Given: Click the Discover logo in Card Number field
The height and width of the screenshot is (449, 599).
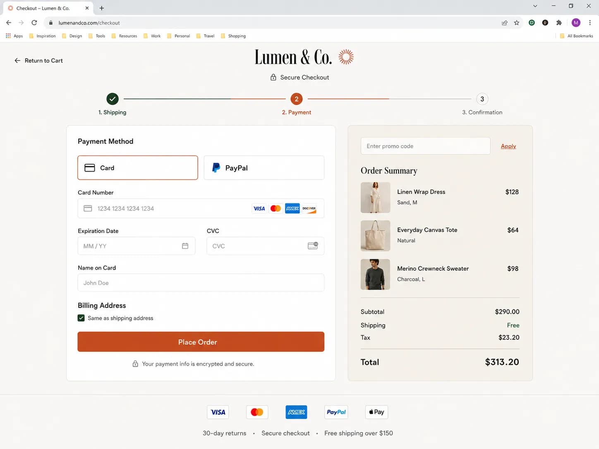Looking at the screenshot, I should tap(309, 209).
